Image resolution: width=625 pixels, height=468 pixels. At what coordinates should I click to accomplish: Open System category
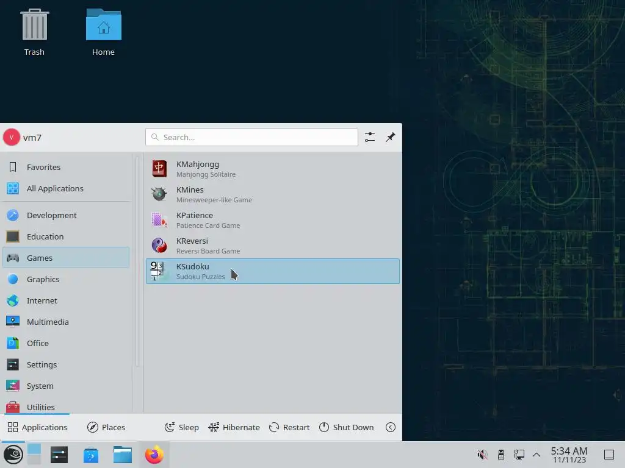coord(66,386)
